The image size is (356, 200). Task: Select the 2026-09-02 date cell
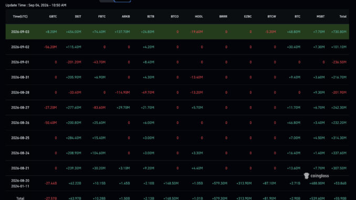pos(20,47)
